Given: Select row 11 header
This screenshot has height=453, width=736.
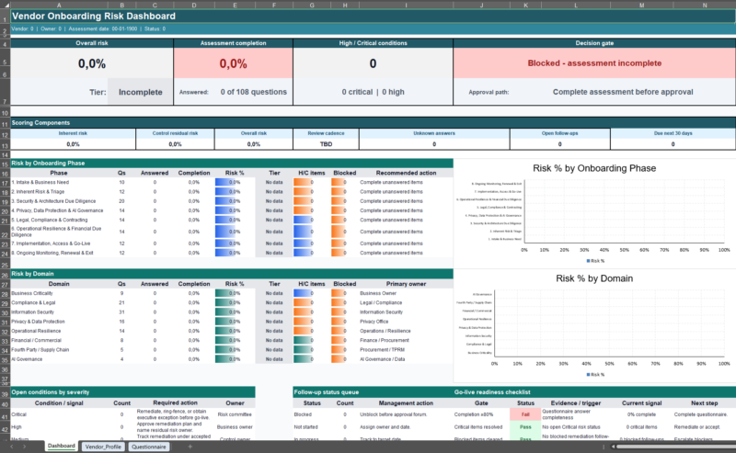Looking at the screenshot, I should coord(5,124).
